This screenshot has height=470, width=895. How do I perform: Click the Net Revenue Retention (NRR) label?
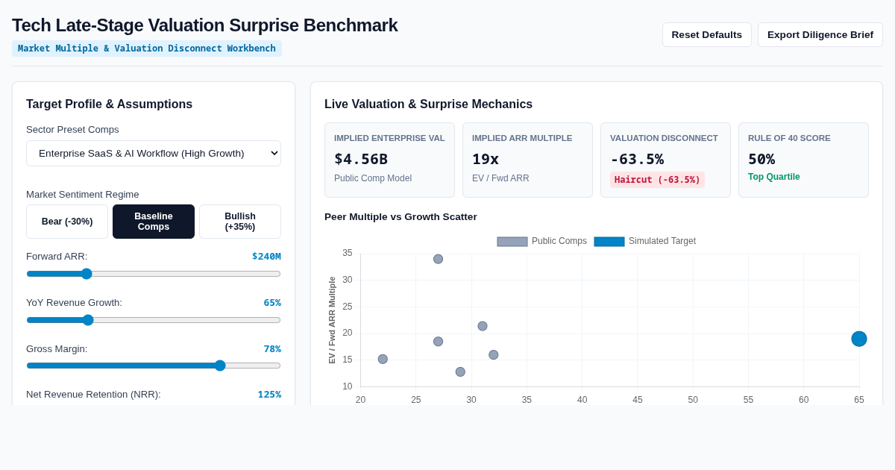[93, 394]
